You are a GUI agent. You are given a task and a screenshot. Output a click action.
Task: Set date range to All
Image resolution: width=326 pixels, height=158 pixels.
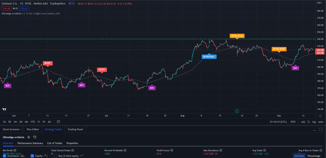pyautogui.click(x=49, y=122)
